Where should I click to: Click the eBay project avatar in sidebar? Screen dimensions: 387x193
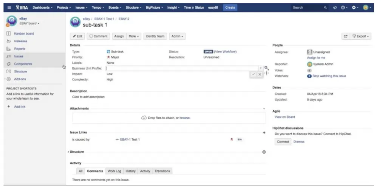[11, 21]
